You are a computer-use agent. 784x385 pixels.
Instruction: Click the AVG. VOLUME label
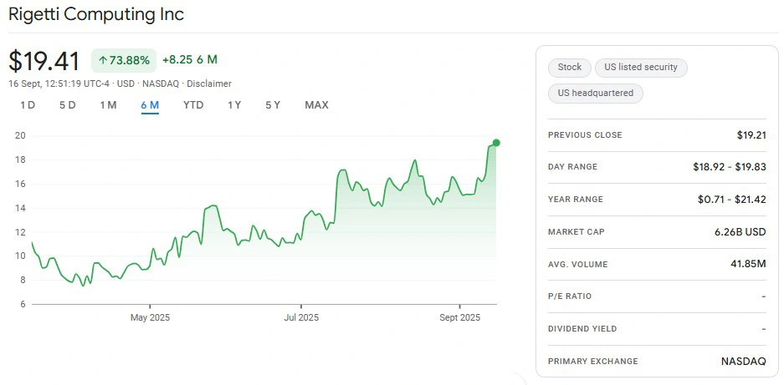(578, 264)
